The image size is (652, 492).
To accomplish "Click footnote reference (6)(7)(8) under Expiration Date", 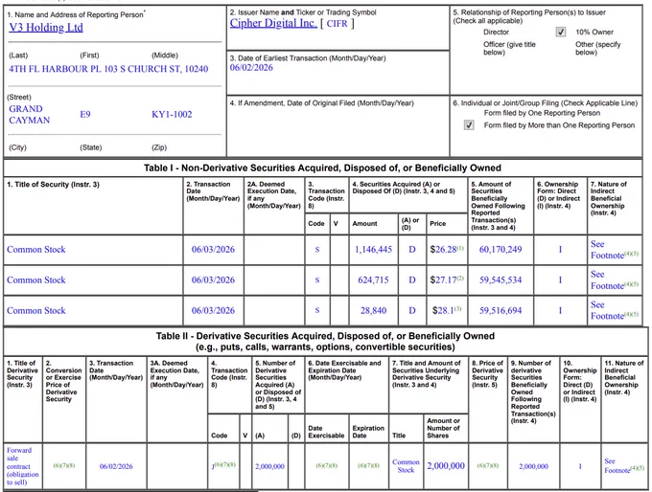I will pos(368,465).
